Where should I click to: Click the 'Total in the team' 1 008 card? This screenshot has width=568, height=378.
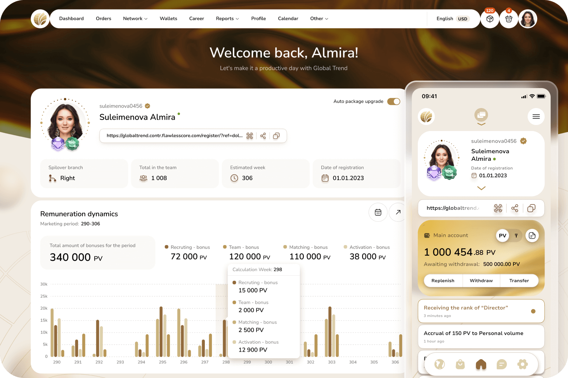point(175,174)
